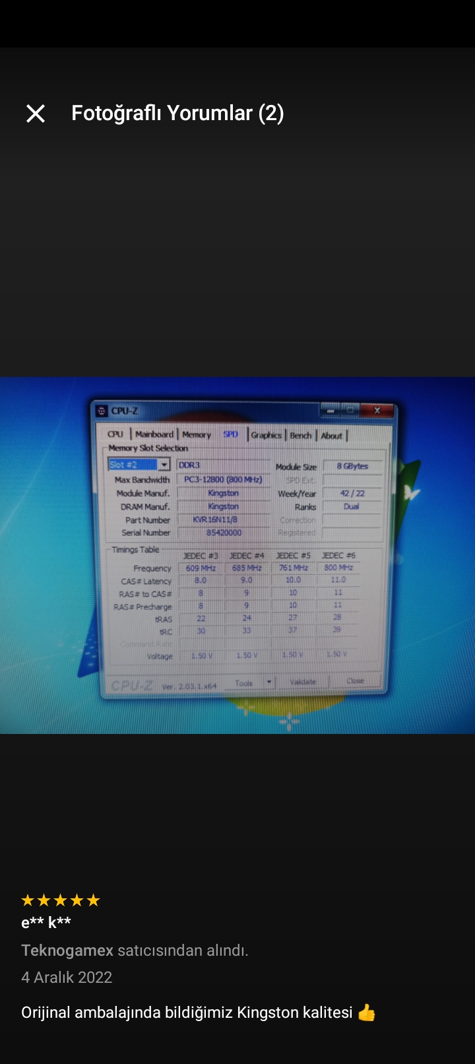Image resolution: width=475 pixels, height=1064 pixels.
Task: Click the JEDEC #6 frequency 800 MHz
Action: coord(338,567)
